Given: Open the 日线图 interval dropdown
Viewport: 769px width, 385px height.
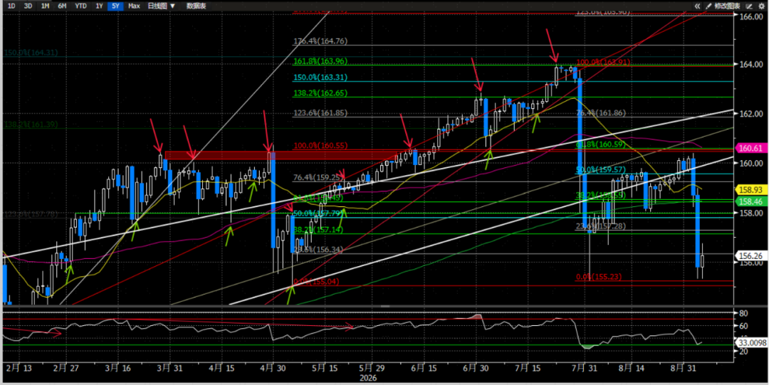Looking at the screenshot, I should pos(162,6).
